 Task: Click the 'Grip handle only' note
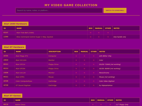(120, 37)
